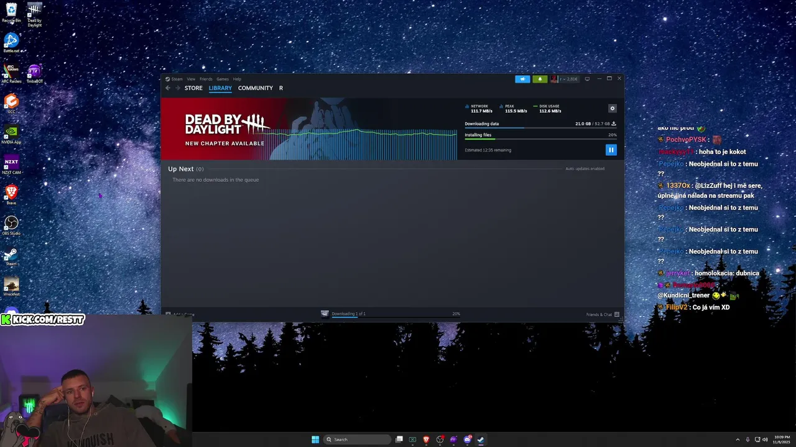Click the Disk Usage 112.6 MB/s stat
The image size is (796, 447).
548,109
